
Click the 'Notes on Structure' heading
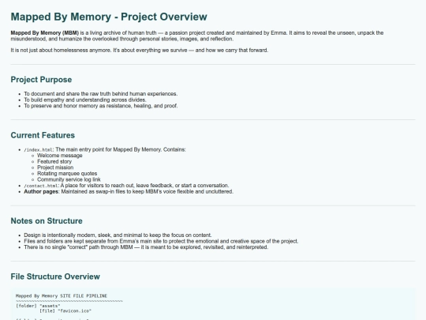(x=47, y=221)
